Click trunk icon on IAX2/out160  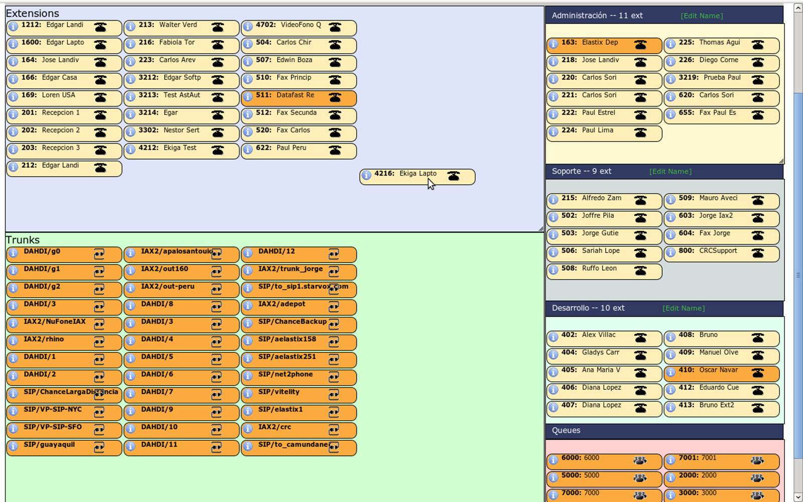click(216, 272)
